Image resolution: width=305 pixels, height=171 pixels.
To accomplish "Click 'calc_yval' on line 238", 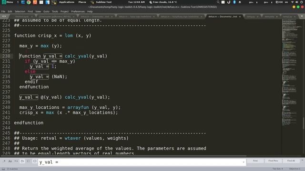I will click(77, 97).
